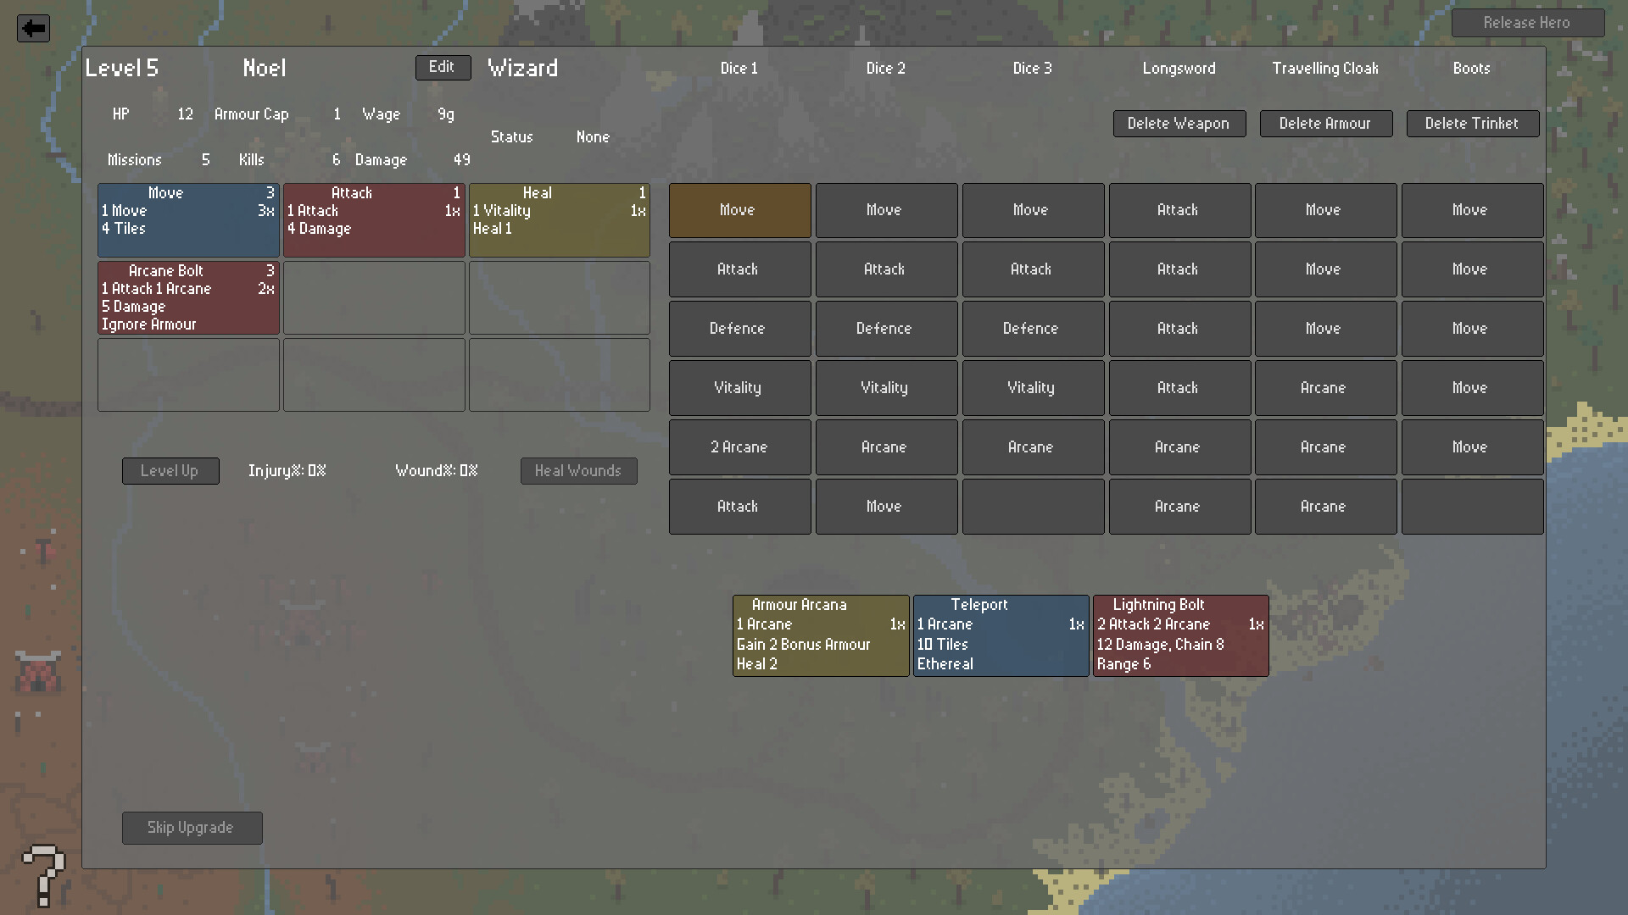Click the Heal ability card
The height and width of the screenshot is (915, 1628).
pyautogui.click(x=559, y=219)
